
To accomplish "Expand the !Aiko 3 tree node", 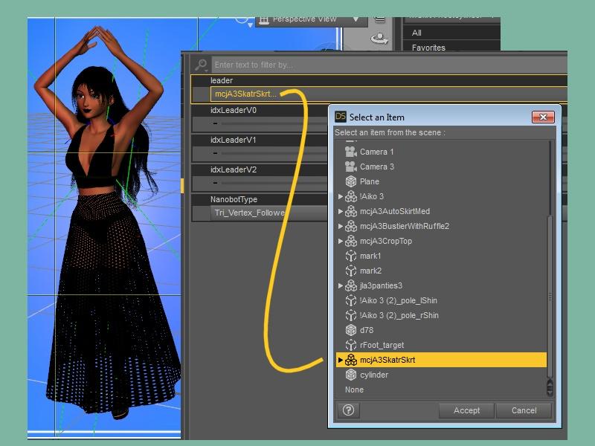I will tap(341, 196).
